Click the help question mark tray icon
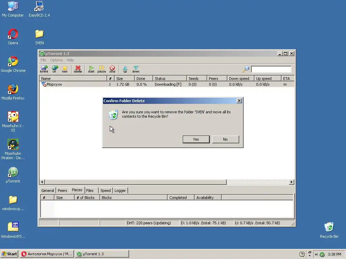This screenshot has height=259, width=346. tap(302, 254)
